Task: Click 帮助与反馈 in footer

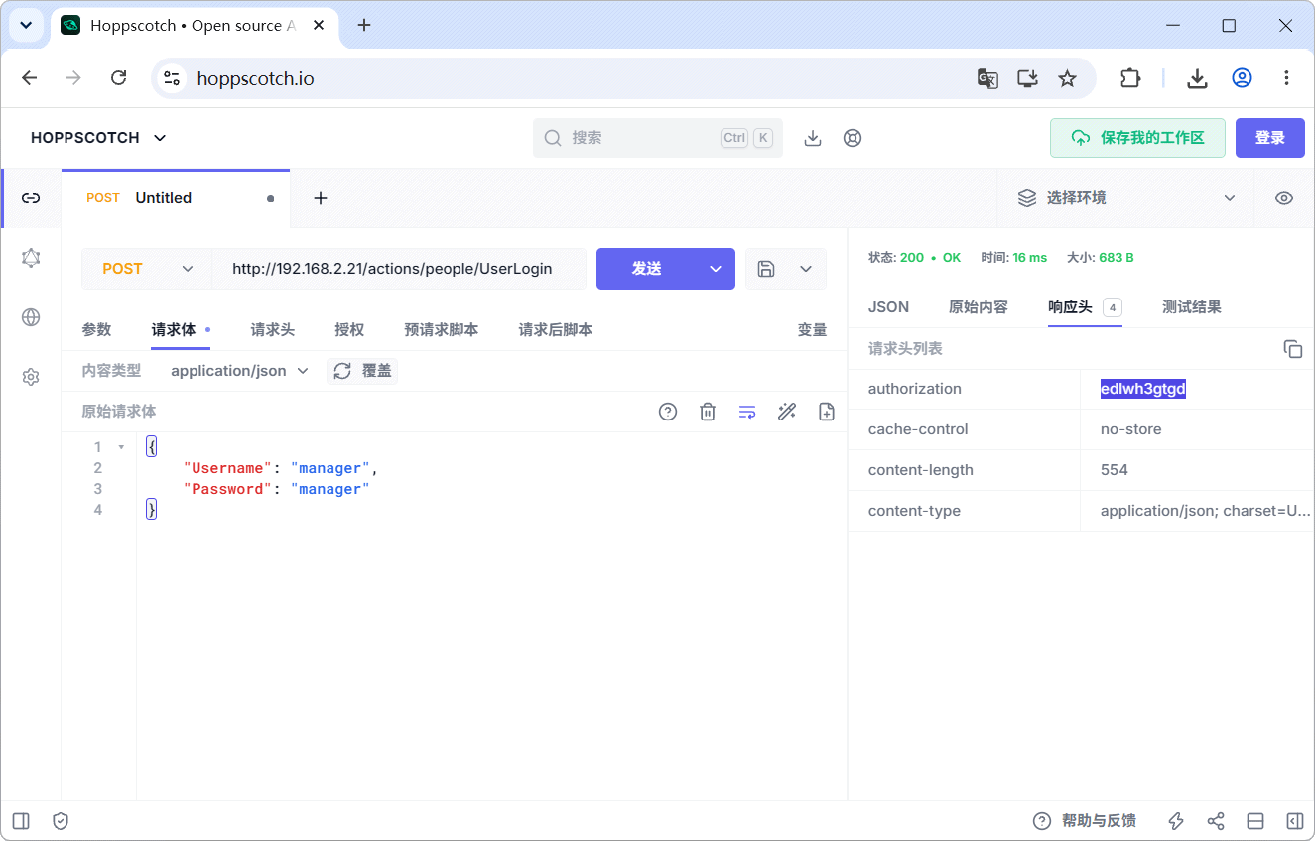Action: pyautogui.click(x=1099, y=821)
